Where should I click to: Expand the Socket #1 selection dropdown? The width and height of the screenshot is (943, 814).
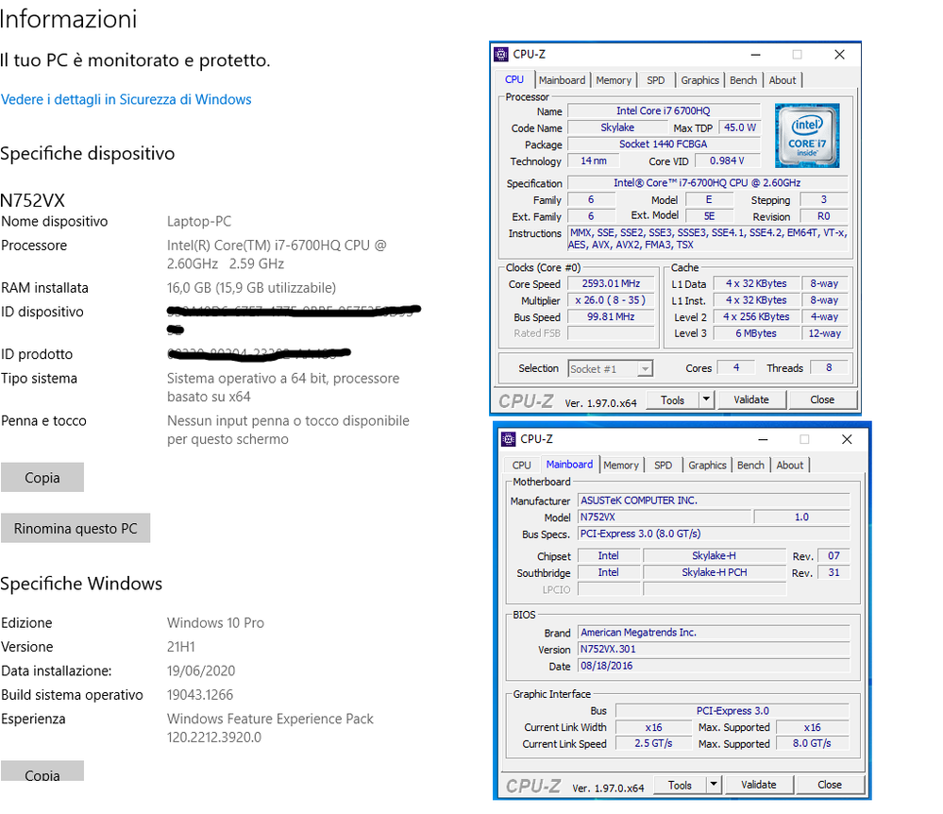click(645, 369)
